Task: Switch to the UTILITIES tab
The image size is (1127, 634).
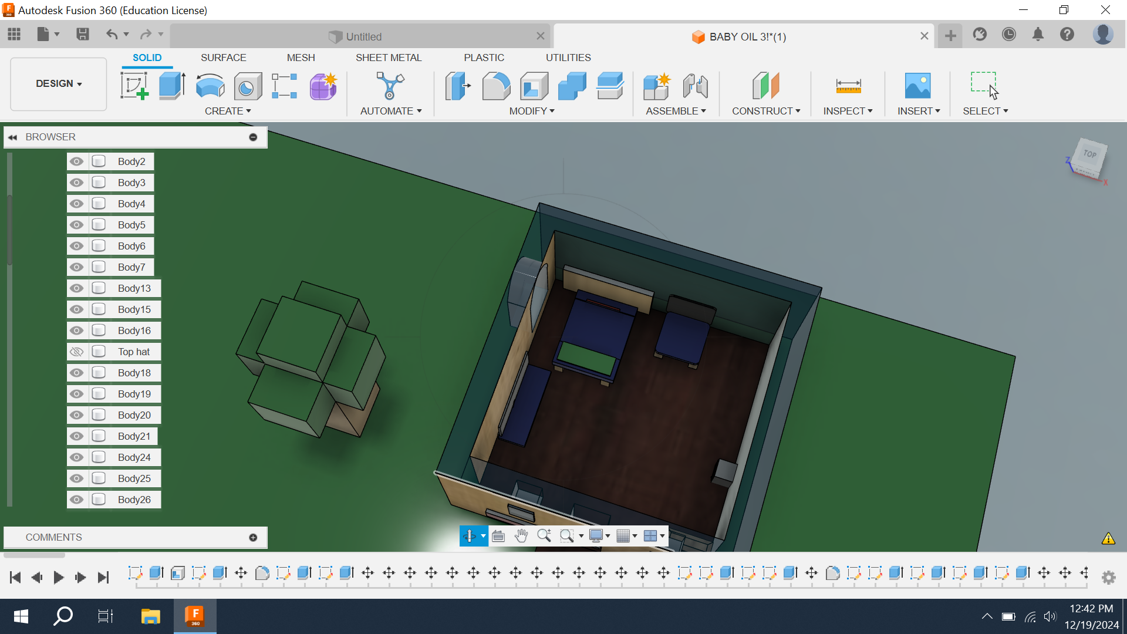Action: pyautogui.click(x=568, y=58)
